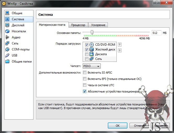Click the CD/DVD-ROM label in boot list
The image size is (174, 133).
coord(105,45)
